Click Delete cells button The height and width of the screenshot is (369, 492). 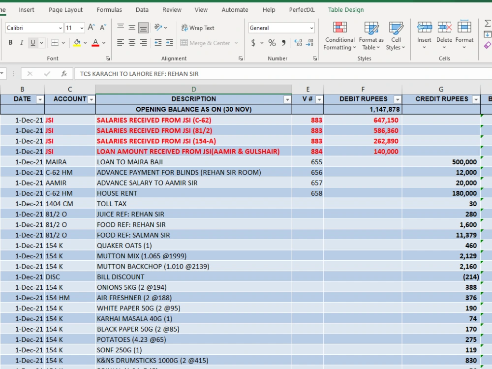pyautogui.click(x=444, y=35)
